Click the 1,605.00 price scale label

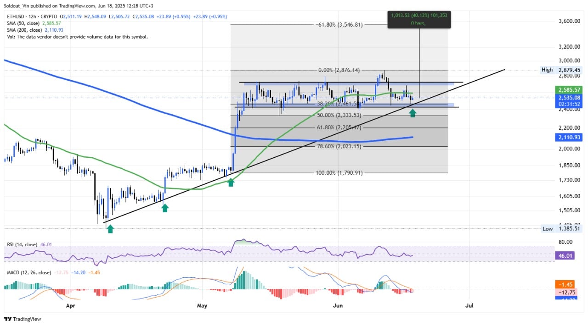[x=568, y=196]
